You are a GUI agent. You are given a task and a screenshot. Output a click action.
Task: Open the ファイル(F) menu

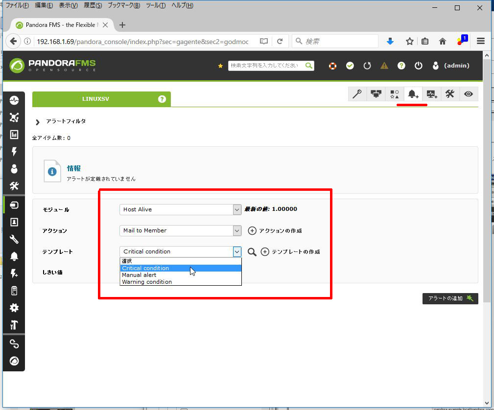17,5
